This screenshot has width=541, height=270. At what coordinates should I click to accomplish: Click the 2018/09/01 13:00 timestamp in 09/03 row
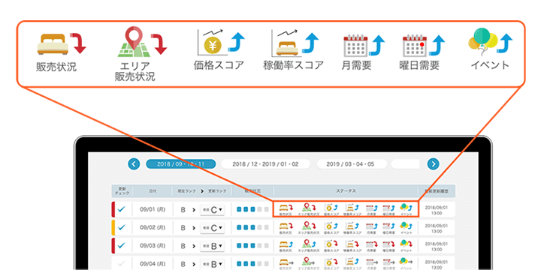[x=437, y=246]
